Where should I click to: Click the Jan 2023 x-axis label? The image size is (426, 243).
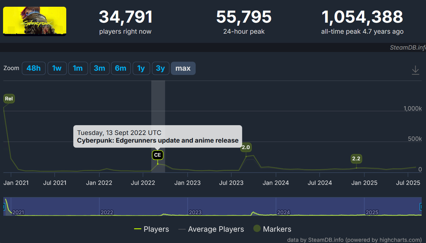(x=187, y=183)
